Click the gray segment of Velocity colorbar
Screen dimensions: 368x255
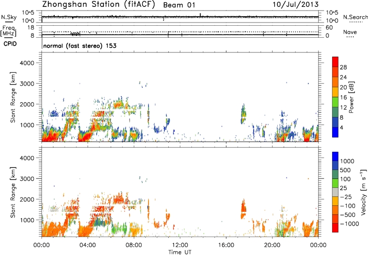click(x=335, y=192)
